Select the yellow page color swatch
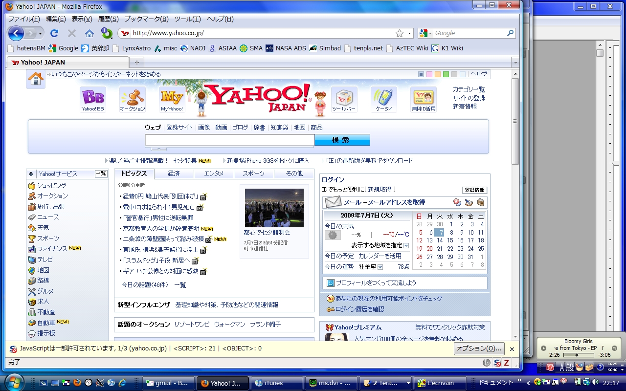This screenshot has height=391, width=626. [438, 74]
